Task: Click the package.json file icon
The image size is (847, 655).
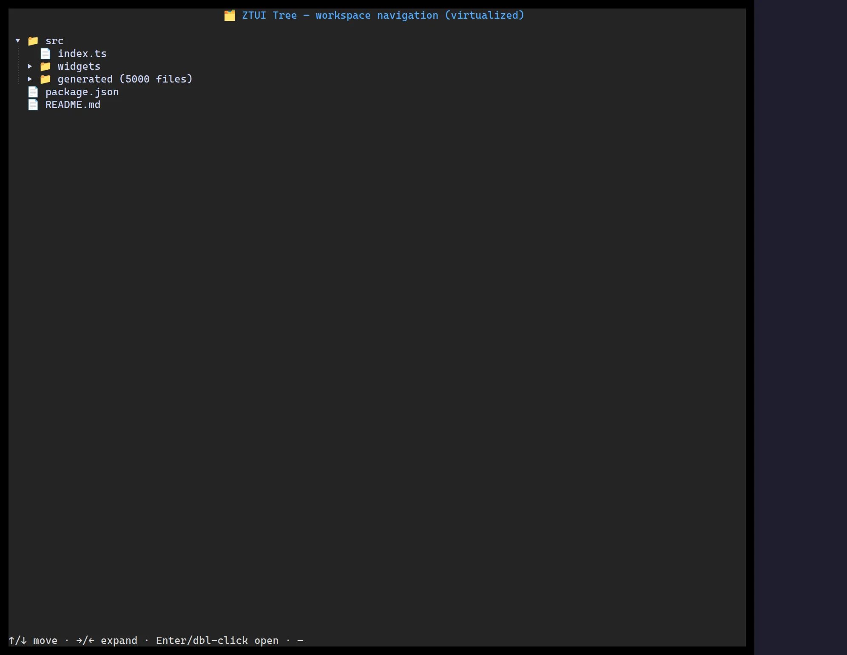Action: 33,92
